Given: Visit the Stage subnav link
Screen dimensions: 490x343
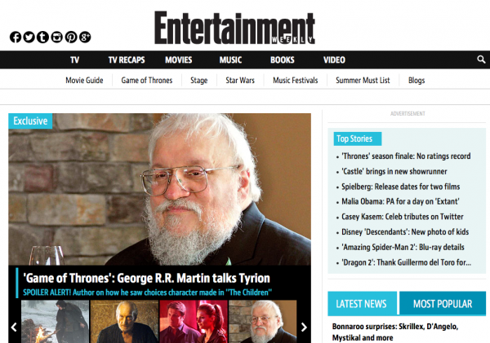Looking at the screenshot, I should pos(199,81).
